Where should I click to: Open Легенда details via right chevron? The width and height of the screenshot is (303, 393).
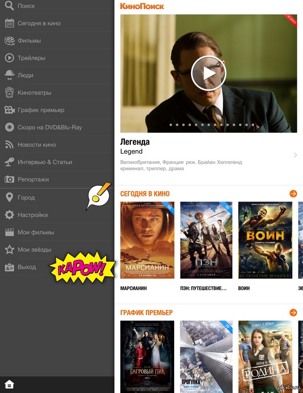tap(295, 155)
